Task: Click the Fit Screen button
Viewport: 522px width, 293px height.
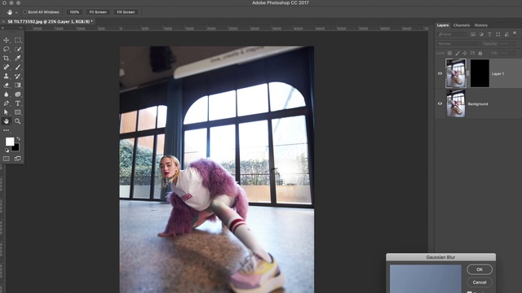Action: 98,12
